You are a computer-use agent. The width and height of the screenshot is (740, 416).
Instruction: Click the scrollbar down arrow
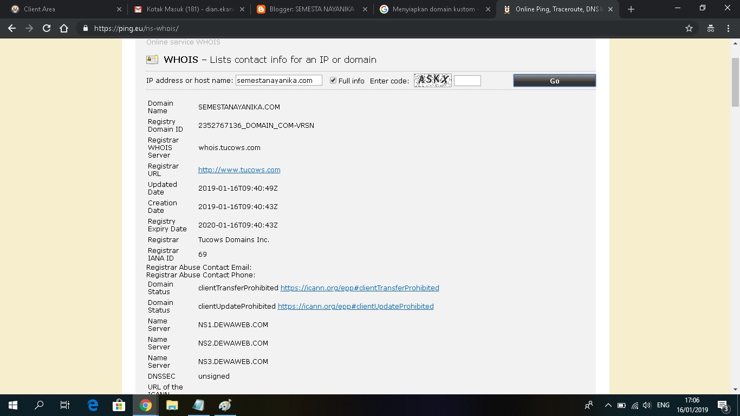(735, 389)
